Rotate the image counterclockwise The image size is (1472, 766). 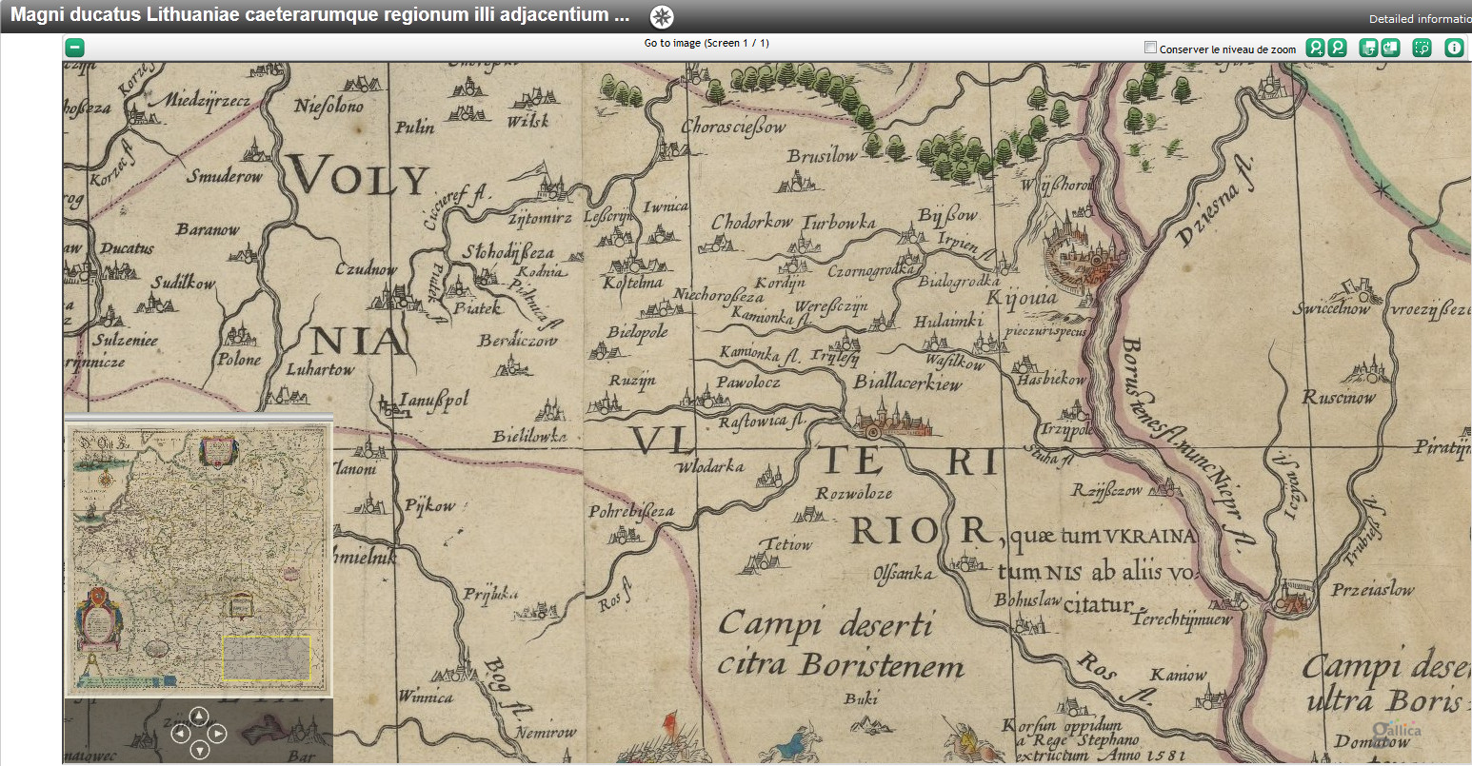tap(1368, 48)
